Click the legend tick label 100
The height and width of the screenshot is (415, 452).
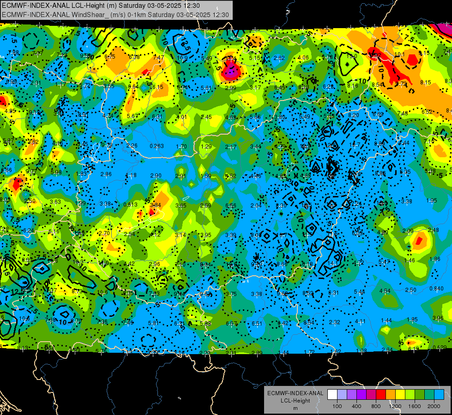coord(337,406)
